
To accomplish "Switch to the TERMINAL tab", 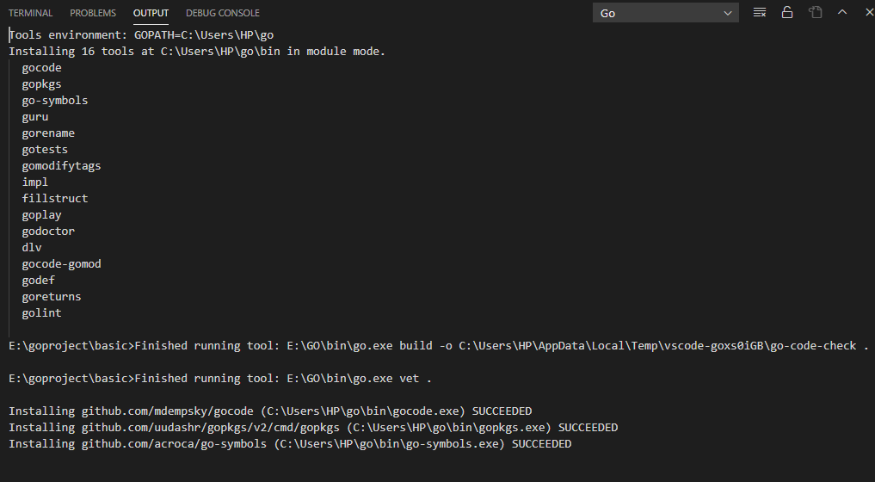I will point(30,13).
